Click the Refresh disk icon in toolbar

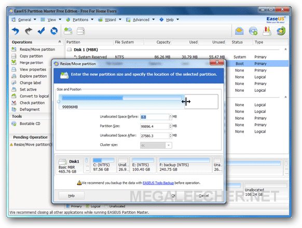click(54, 31)
